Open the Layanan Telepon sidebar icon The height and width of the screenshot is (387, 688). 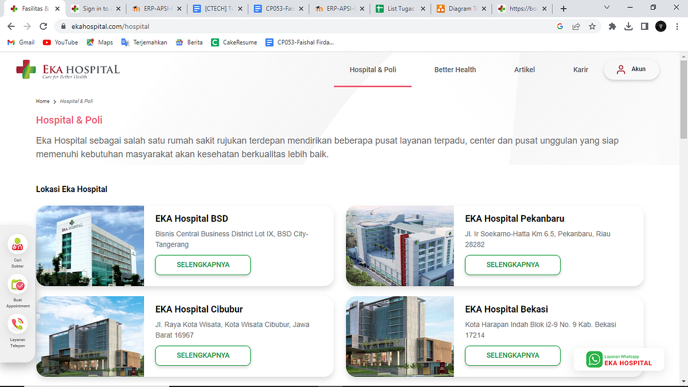coord(18,324)
